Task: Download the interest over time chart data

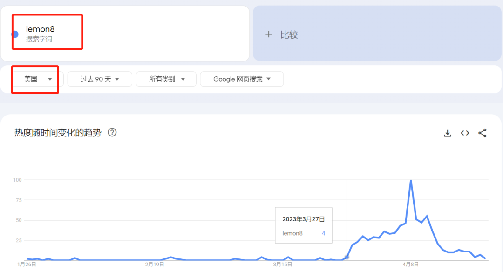Action: 448,133
